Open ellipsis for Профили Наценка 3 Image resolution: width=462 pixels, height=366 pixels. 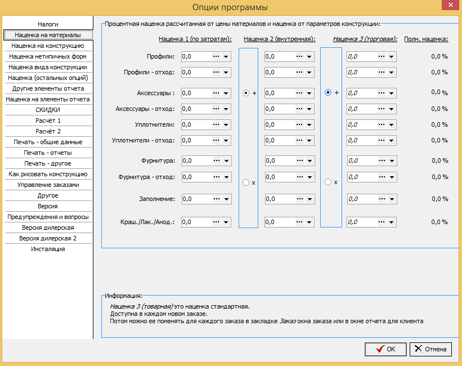coord(382,56)
